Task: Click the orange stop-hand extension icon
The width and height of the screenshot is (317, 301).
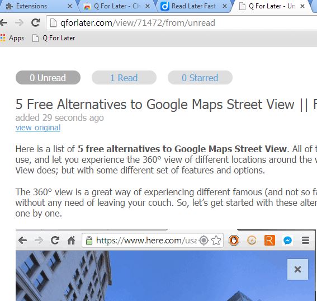Action: (x=234, y=241)
